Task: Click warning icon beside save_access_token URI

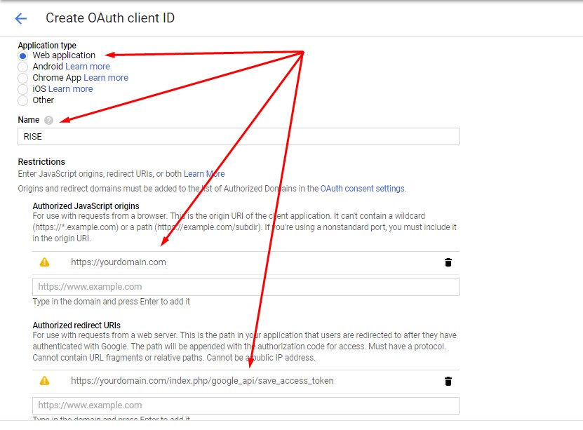Action: coord(45,381)
